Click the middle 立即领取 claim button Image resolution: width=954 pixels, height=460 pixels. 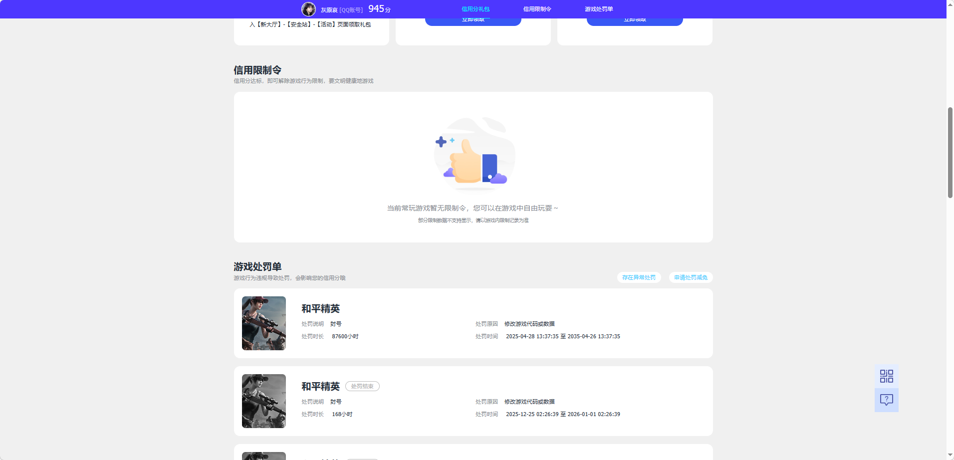(473, 19)
